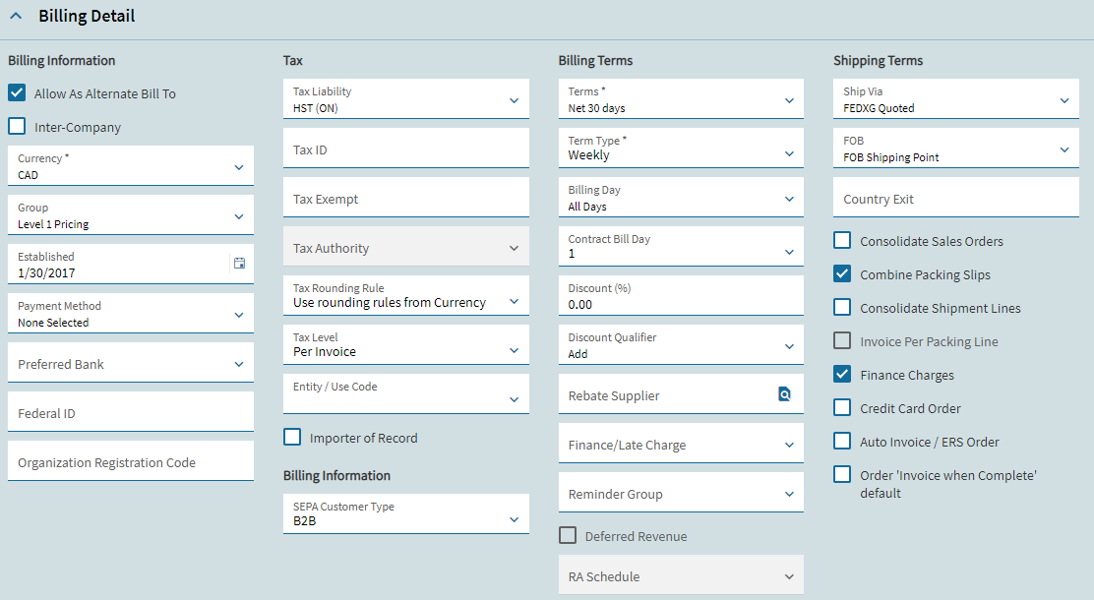
Task: Focus the Federal ID field
Action: pyautogui.click(x=130, y=413)
